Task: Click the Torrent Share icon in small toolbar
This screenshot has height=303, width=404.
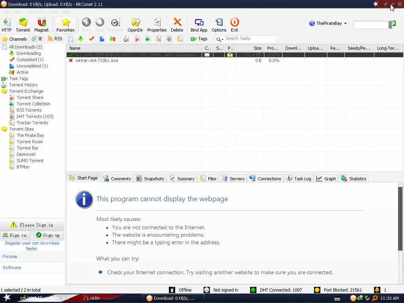Action: (x=137, y=39)
